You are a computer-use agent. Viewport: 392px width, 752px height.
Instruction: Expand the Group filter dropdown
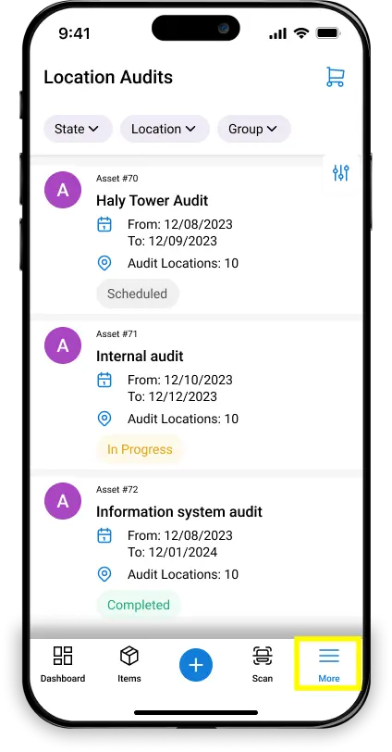tap(254, 129)
